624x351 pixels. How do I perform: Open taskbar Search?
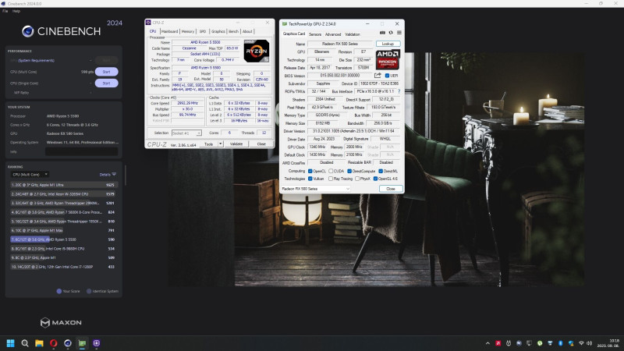(25, 343)
